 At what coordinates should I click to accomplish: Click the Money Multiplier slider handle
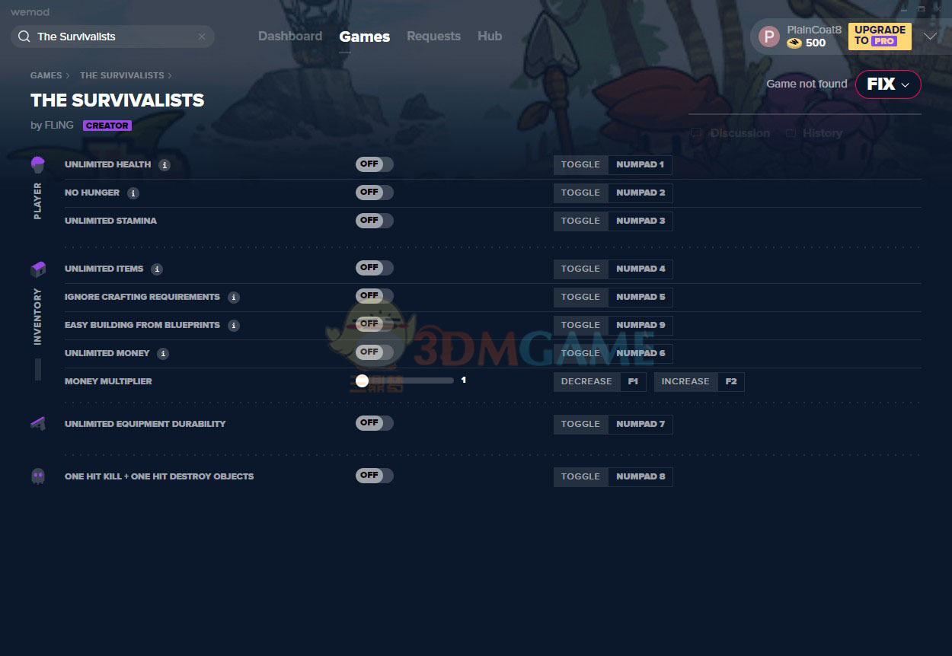coord(362,381)
